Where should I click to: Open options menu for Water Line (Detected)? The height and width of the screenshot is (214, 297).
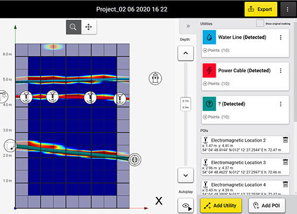point(280,37)
